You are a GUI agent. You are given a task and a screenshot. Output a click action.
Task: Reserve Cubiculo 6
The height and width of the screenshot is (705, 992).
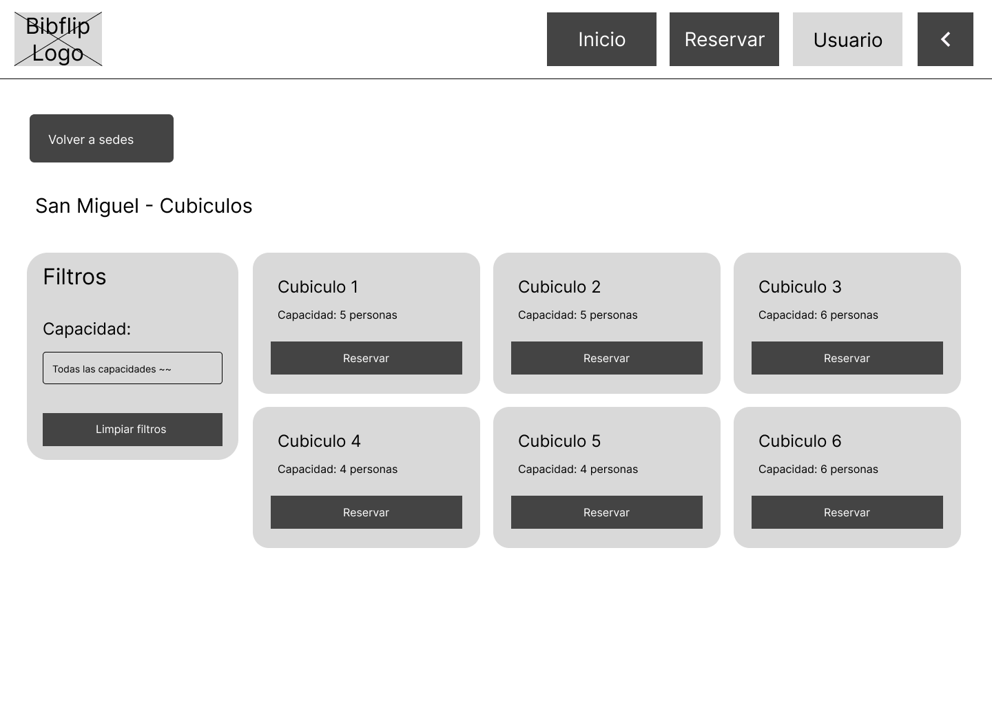point(847,512)
